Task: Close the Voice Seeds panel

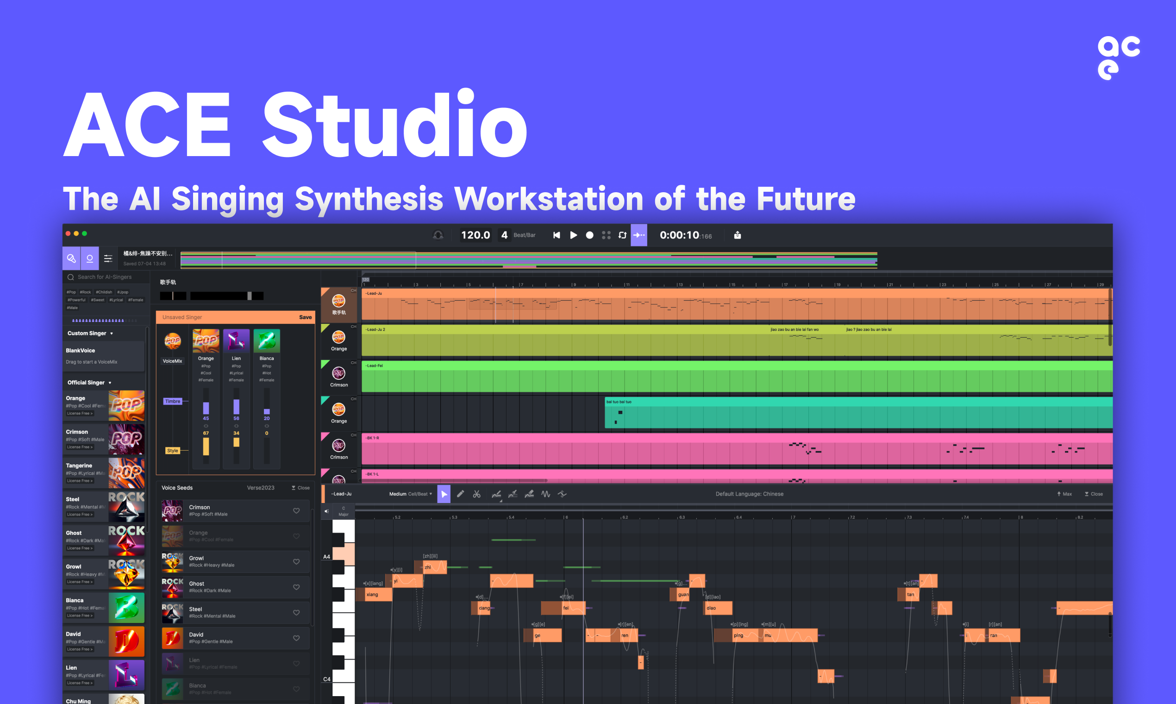Action: pyautogui.click(x=300, y=488)
